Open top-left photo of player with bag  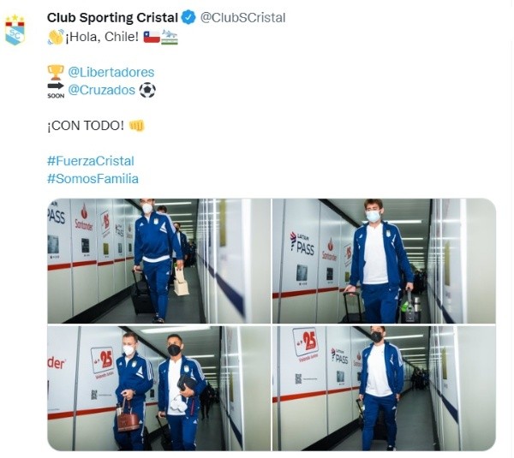click(x=159, y=261)
